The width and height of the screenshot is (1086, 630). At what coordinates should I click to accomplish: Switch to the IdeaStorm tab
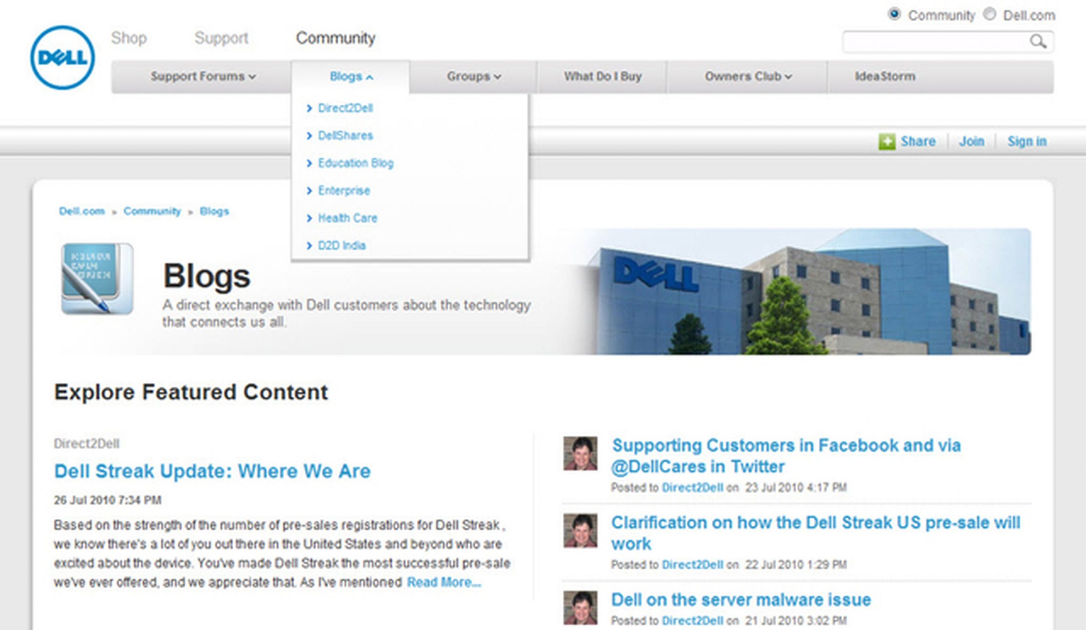[884, 76]
